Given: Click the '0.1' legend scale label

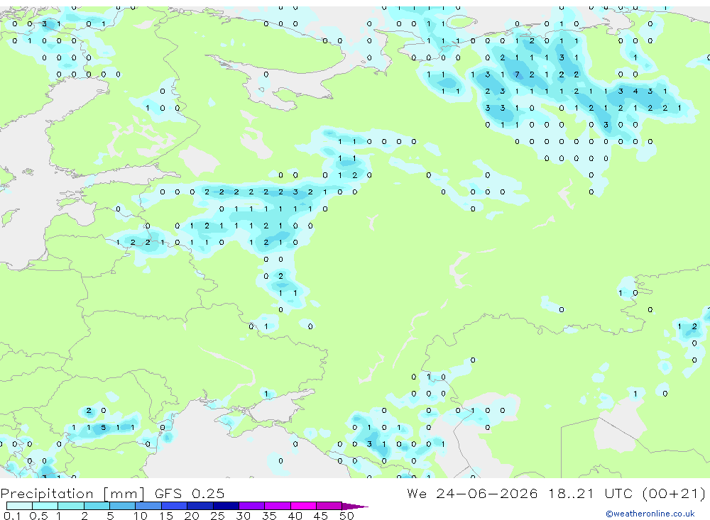Looking at the screenshot, I should (x=12, y=516).
